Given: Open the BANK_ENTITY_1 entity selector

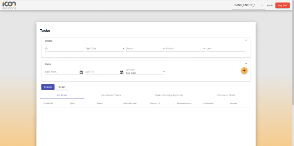Looking at the screenshot, I should pos(249,5).
